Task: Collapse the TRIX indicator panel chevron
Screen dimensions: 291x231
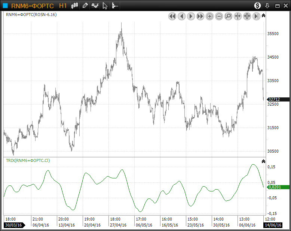Action: 263,161
